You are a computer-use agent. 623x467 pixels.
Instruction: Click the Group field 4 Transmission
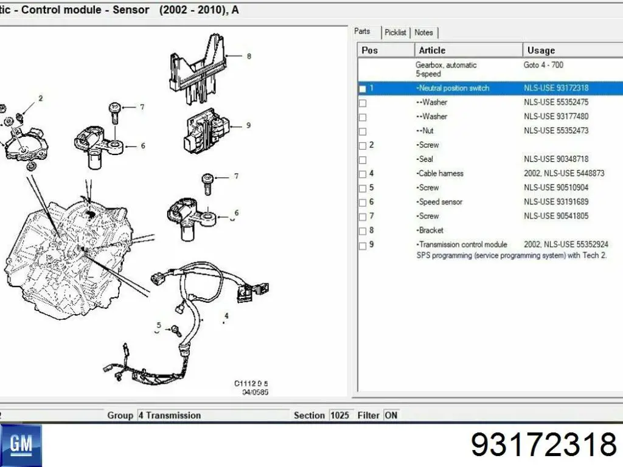[214, 415]
